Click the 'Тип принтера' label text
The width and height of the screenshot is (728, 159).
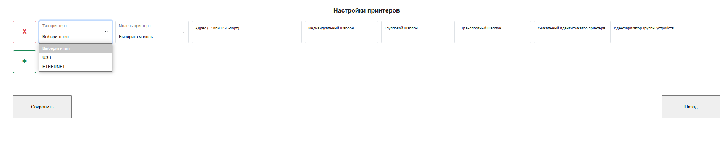pos(55,26)
